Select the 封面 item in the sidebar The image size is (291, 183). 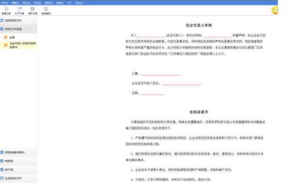(x=19, y=37)
